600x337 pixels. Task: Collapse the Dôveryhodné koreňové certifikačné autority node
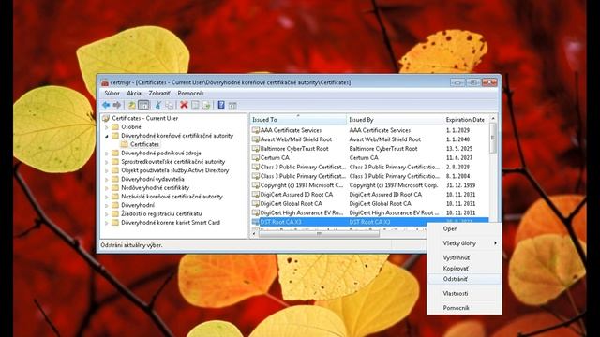click(107, 136)
